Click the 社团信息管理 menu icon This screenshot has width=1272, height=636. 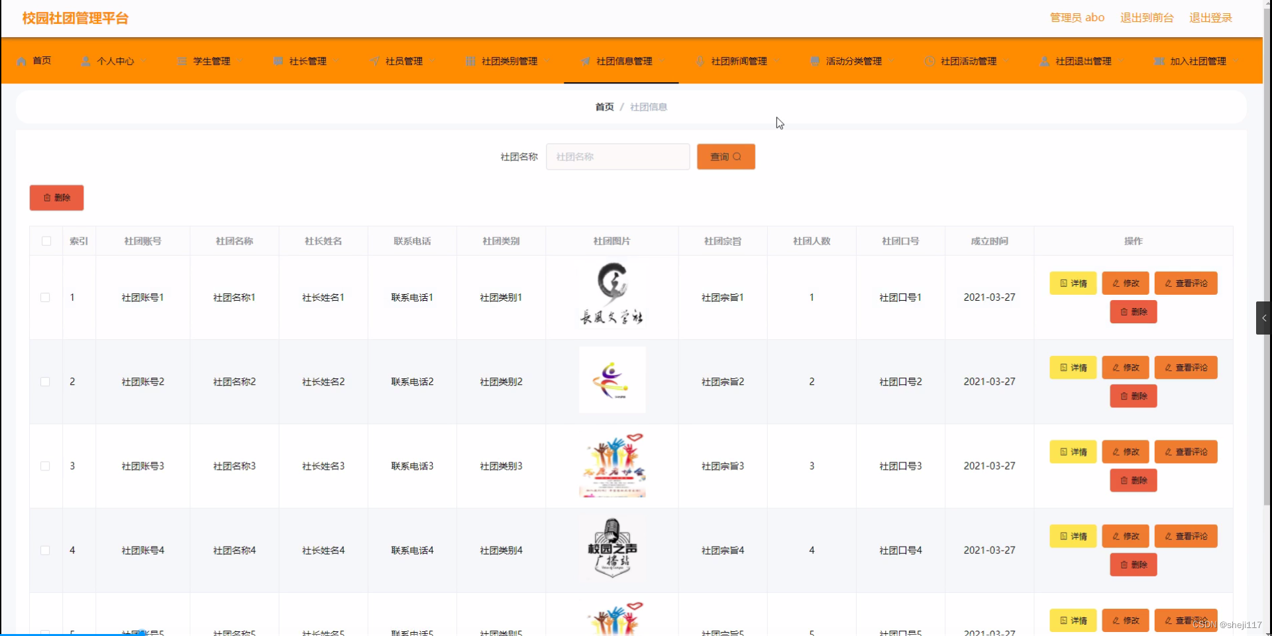point(586,61)
